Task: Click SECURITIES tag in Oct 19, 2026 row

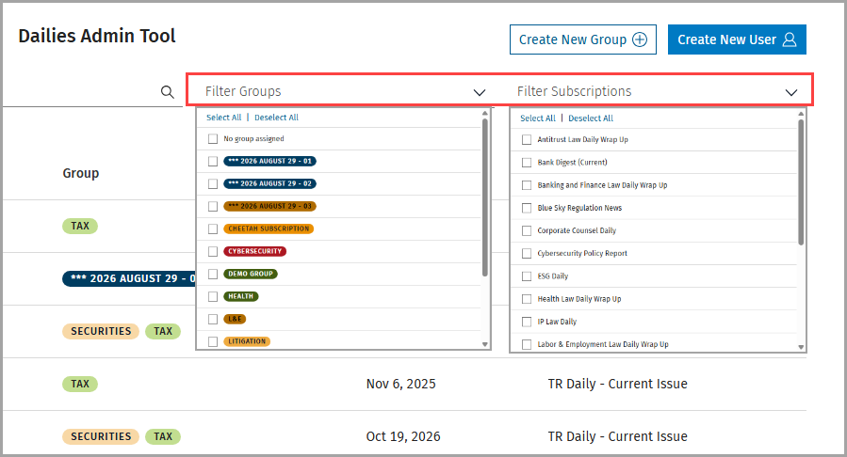Action: coord(101,436)
